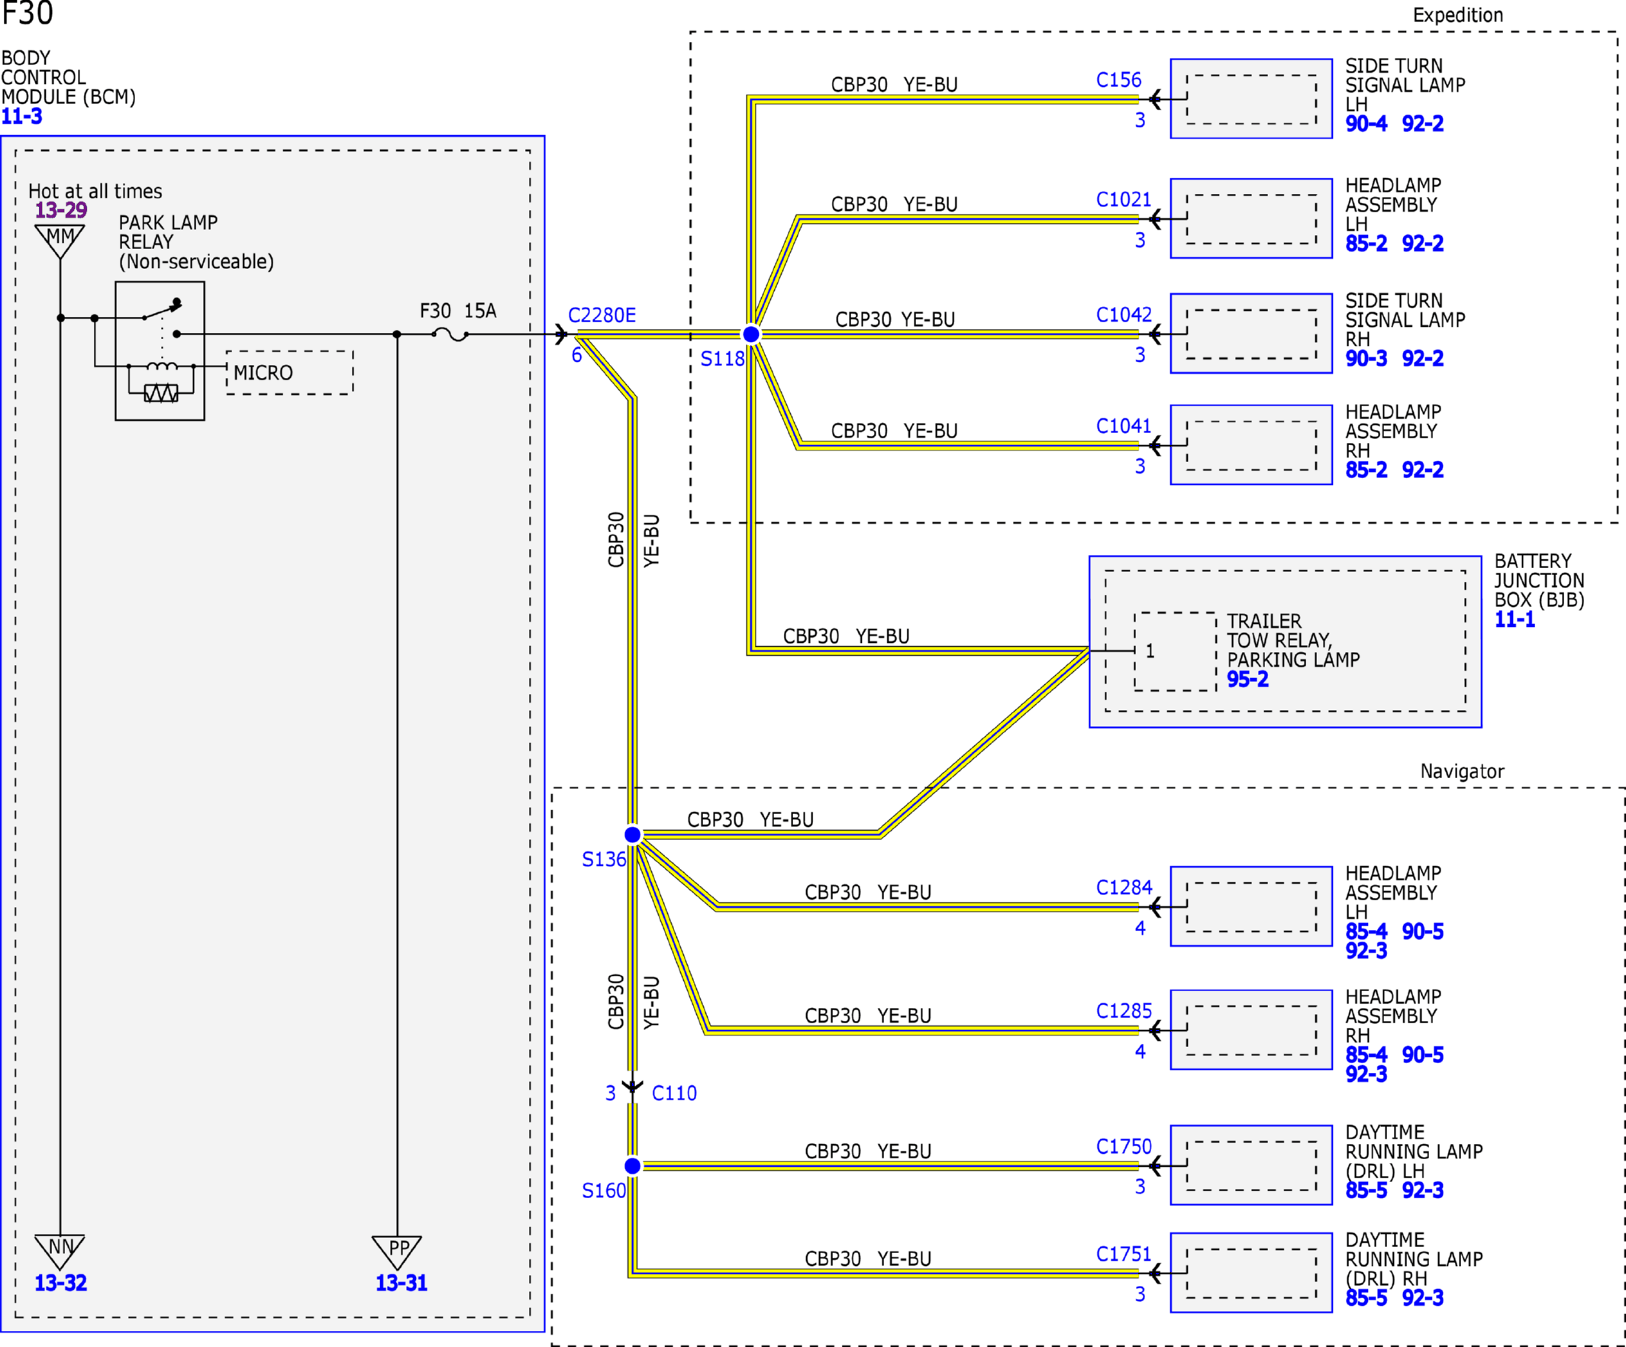1626x1347 pixels.
Task: Open 85-5 link for Daytime Running Lamp LH
Action: tap(1366, 1190)
